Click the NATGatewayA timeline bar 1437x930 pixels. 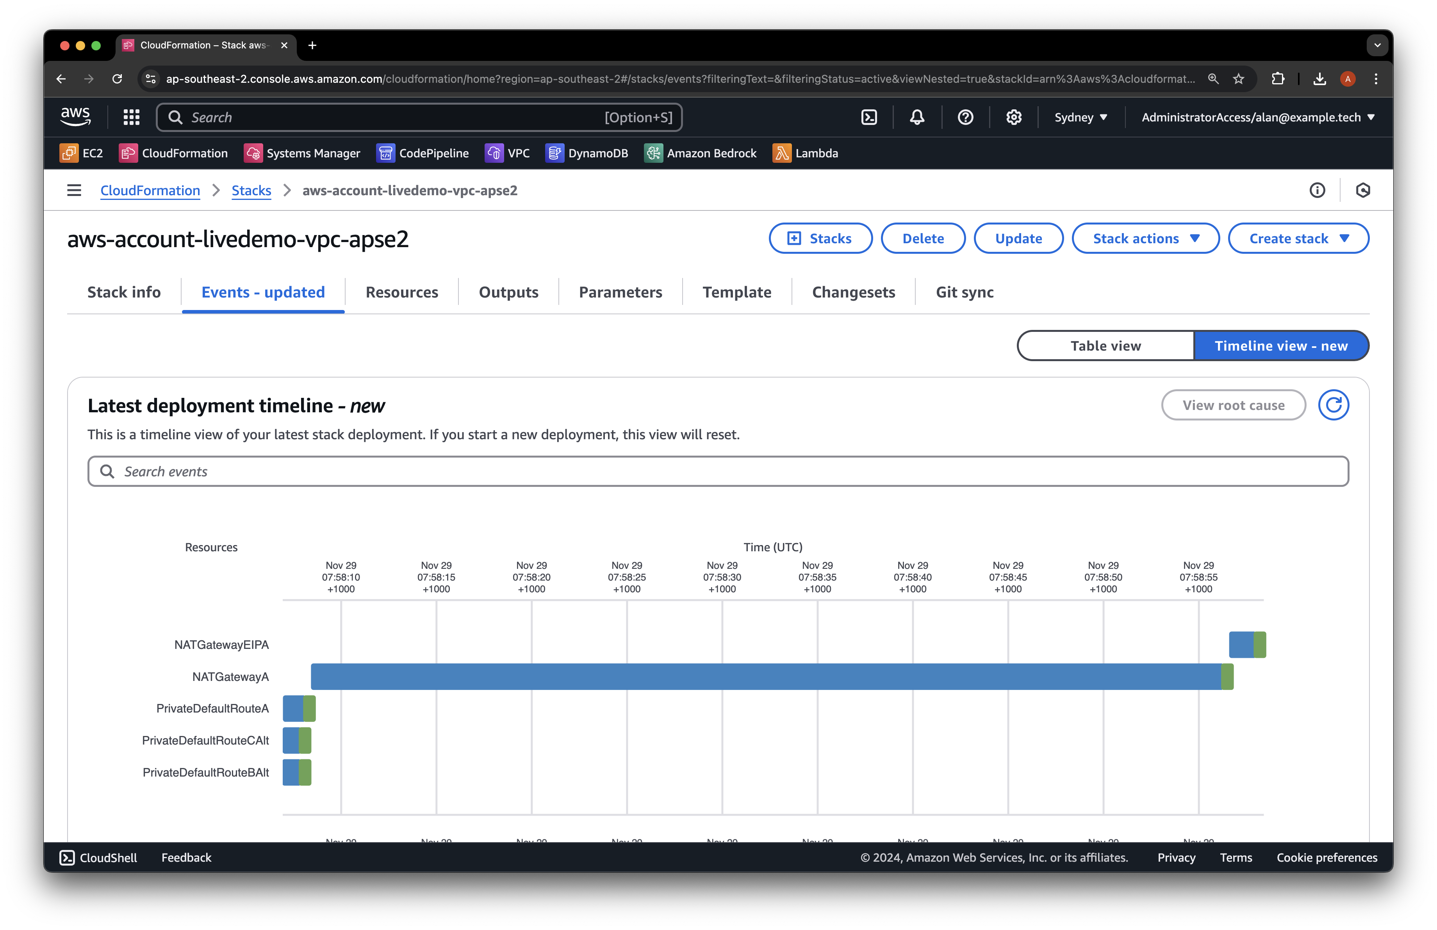tap(772, 677)
